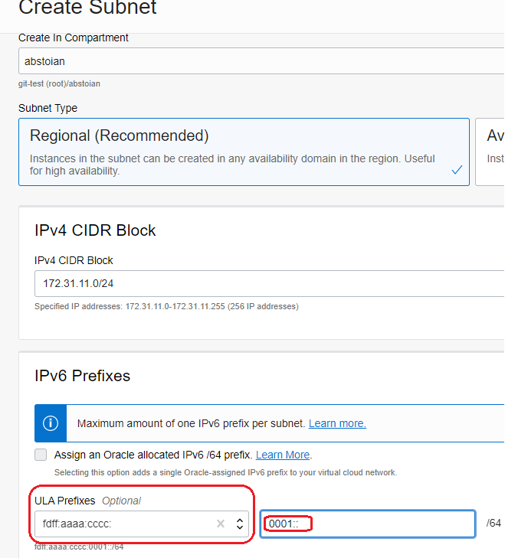Open the Learn more link in banner
505x558 pixels.
tap(337, 423)
